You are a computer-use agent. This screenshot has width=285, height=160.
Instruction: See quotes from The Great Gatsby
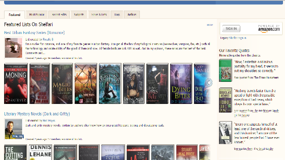pos(253,149)
